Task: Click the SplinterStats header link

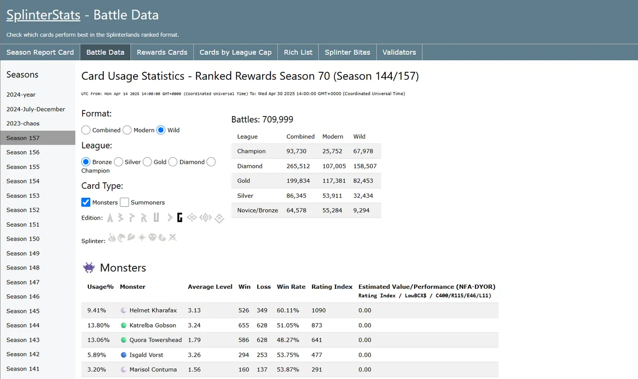Action: coord(43,15)
